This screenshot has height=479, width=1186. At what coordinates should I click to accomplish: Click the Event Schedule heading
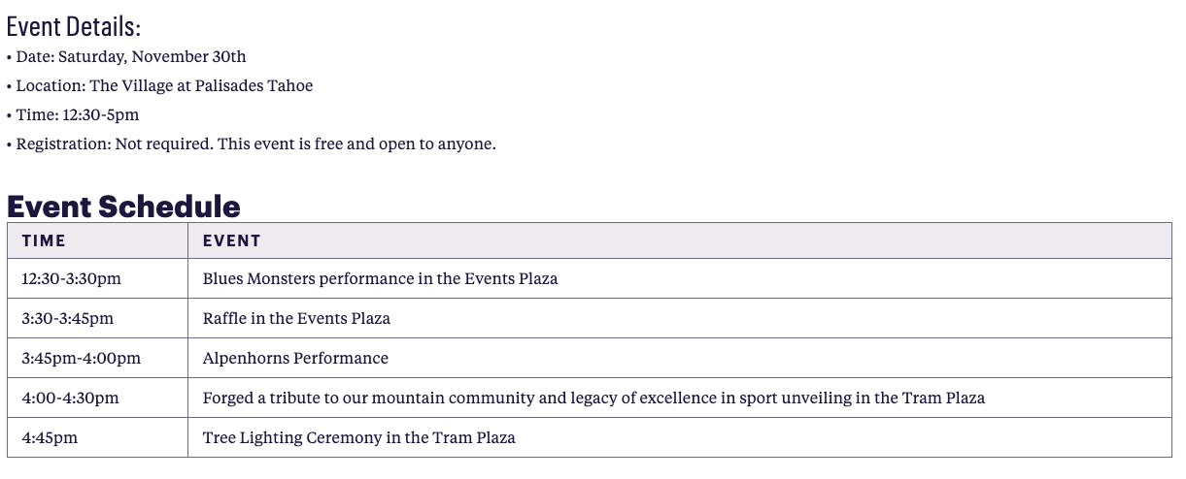123,206
